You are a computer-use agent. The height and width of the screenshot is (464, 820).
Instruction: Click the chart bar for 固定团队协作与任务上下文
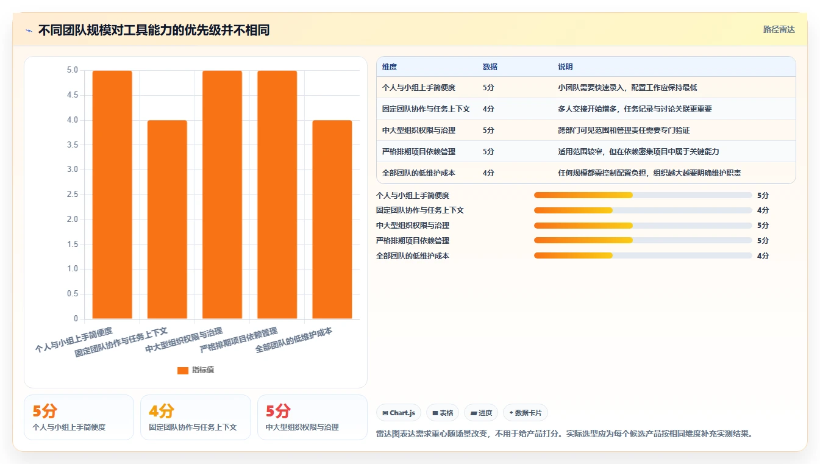pos(167,220)
